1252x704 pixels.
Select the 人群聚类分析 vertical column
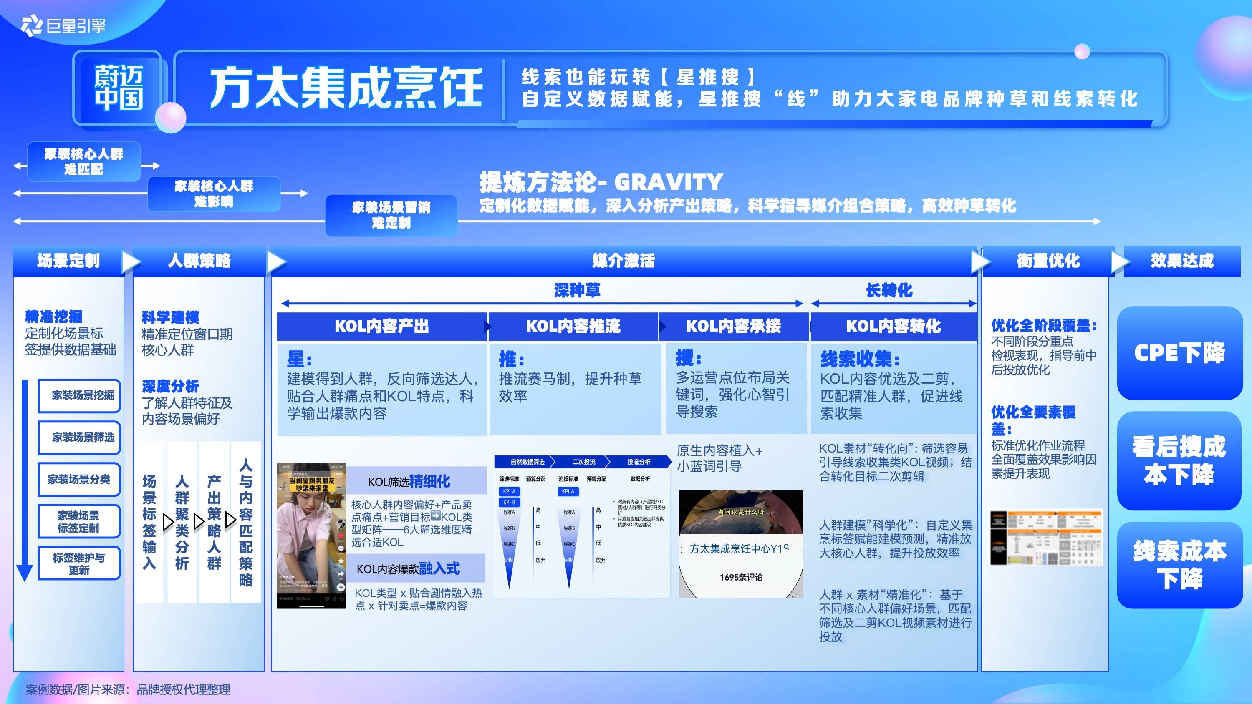[x=182, y=522]
